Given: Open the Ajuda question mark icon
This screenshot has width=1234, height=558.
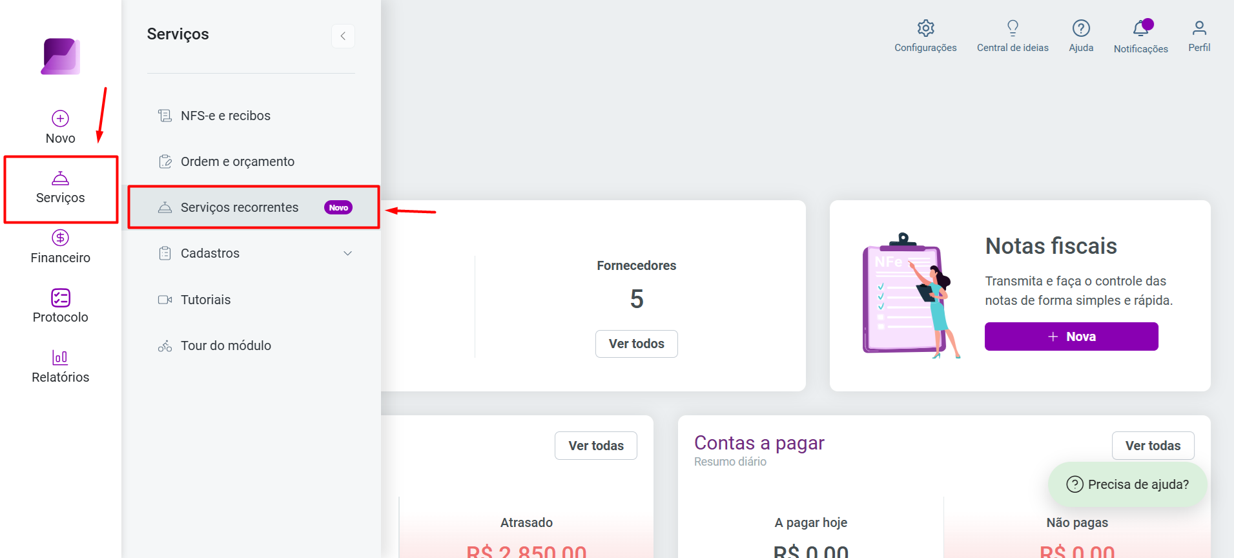Looking at the screenshot, I should click(1081, 28).
